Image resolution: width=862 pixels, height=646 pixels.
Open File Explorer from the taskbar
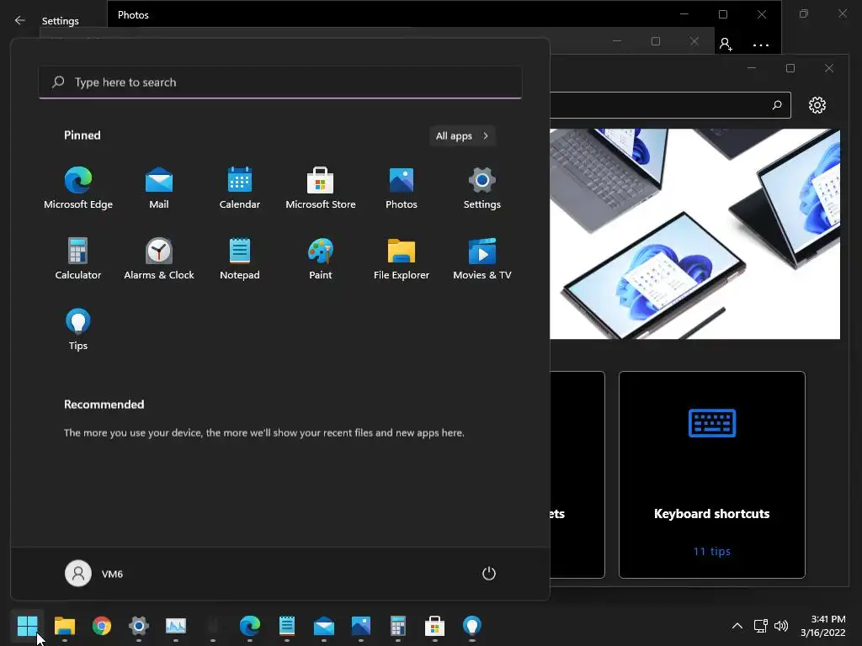click(x=64, y=625)
